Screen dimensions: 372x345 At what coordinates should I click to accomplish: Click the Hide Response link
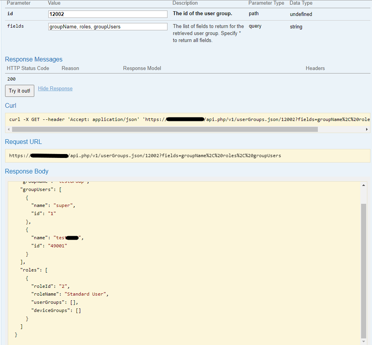click(55, 89)
